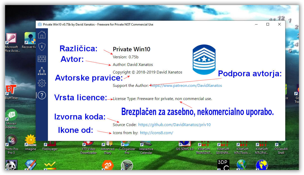
Task: Open KilletSoft NTv2Tools shortcut
Action: 242,148
